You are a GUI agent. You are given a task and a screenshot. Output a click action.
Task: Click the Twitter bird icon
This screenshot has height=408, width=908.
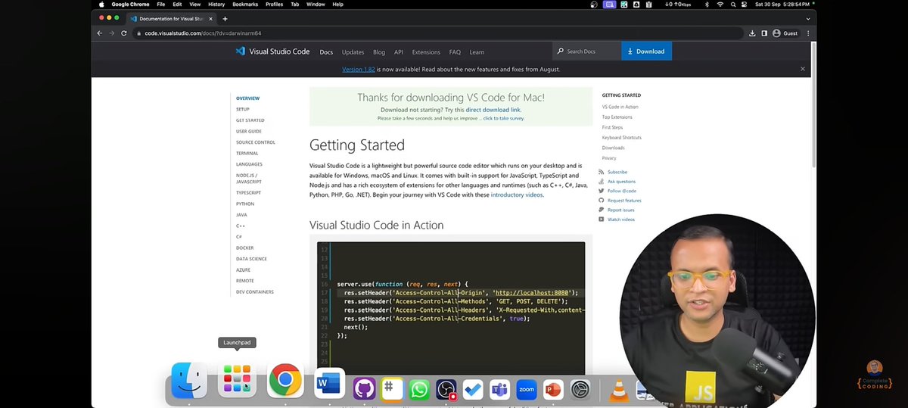tap(602, 191)
